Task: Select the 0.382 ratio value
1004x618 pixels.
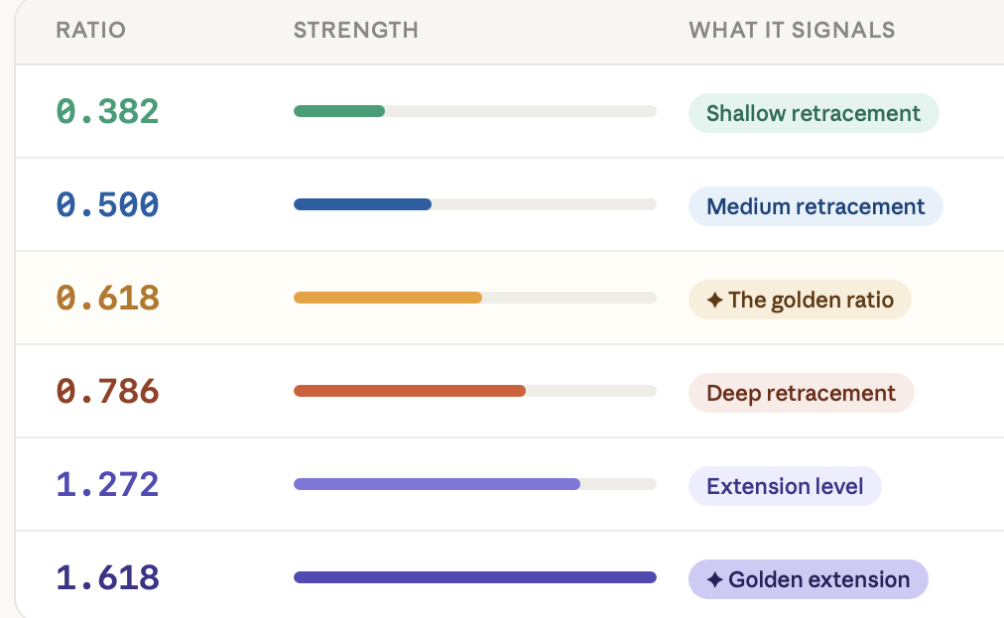Action: [x=107, y=111]
